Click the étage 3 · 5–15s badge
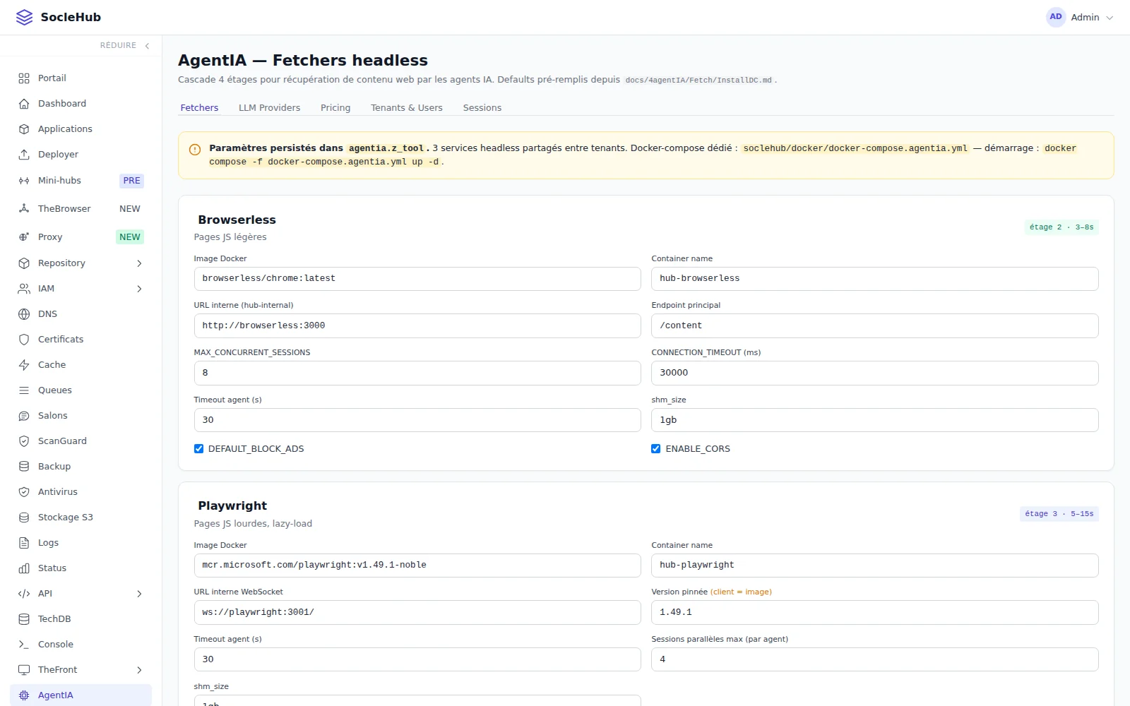1130x706 pixels. tap(1059, 514)
